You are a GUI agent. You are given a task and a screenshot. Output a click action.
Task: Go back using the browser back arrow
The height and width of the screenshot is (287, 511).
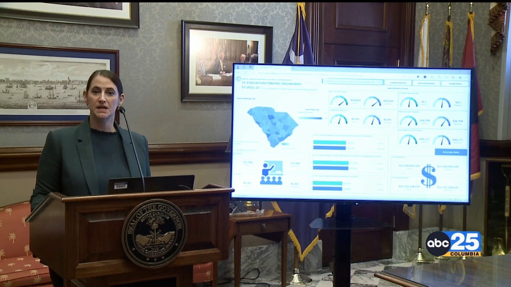click(x=238, y=73)
